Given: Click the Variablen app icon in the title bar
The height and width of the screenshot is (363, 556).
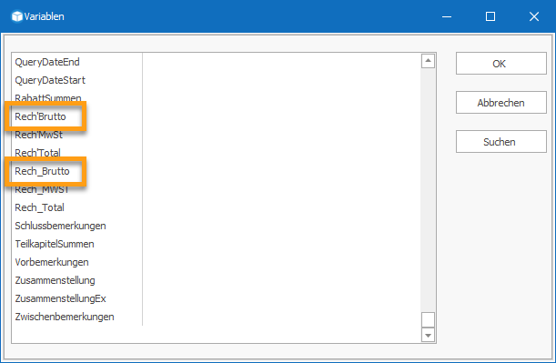Looking at the screenshot, I should [16, 16].
